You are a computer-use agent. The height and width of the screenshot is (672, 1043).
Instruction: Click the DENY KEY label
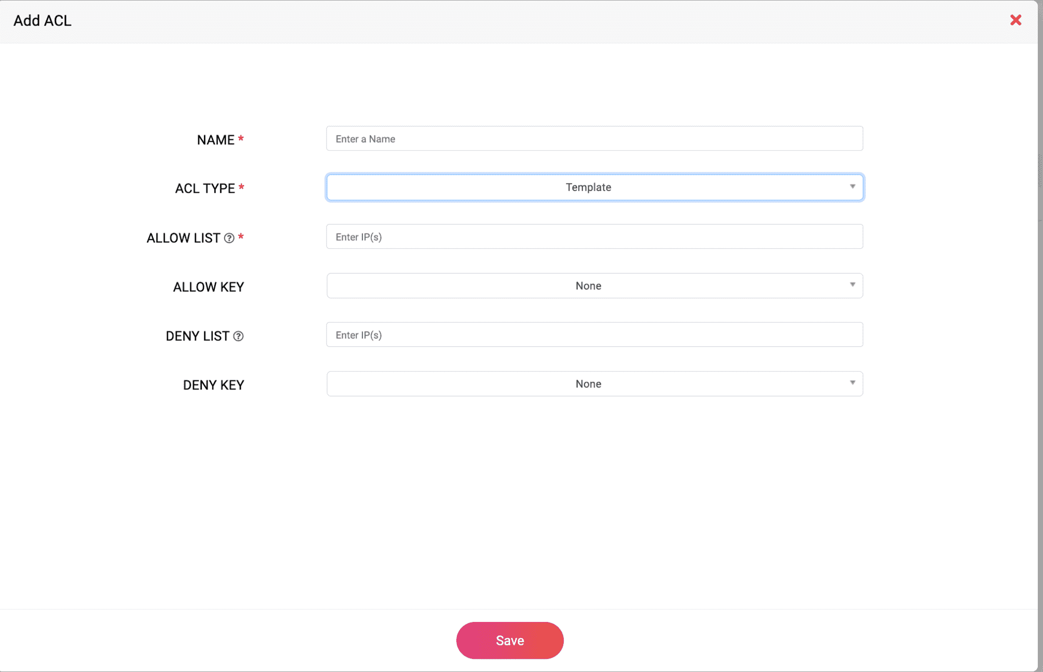pos(213,384)
